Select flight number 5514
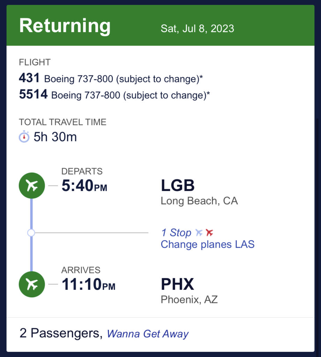321x357 pixels. tap(33, 94)
